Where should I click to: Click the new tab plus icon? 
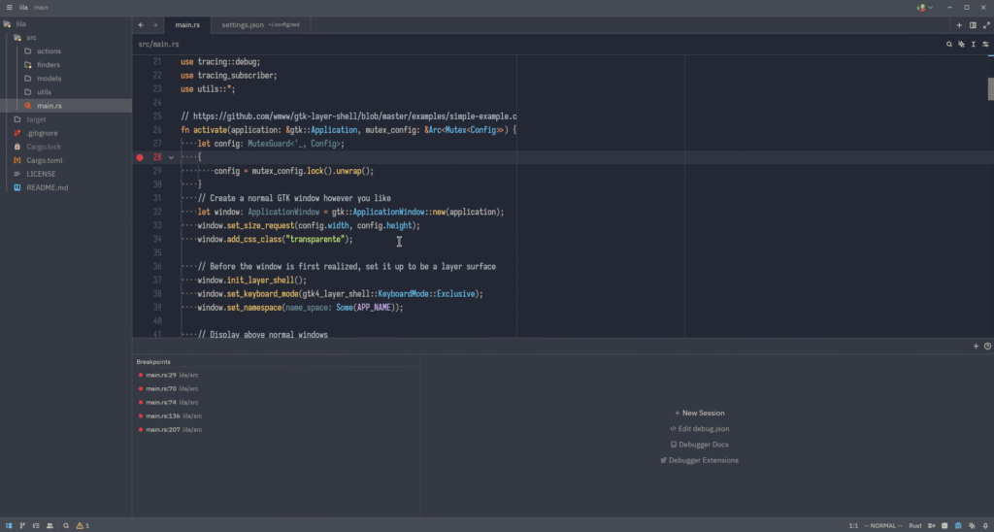click(960, 25)
